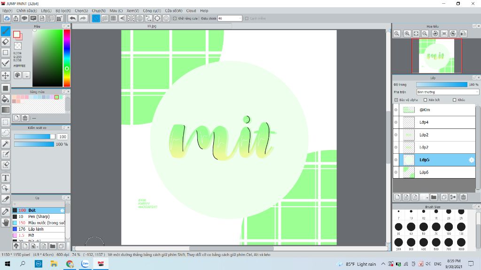Create a new layer in Lớp panel

point(397,197)
